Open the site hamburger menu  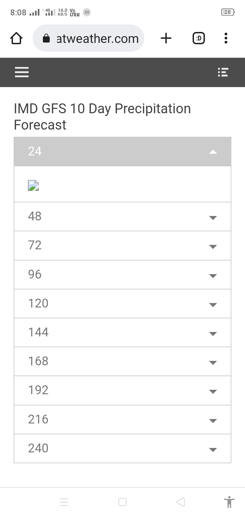[22, 72]
